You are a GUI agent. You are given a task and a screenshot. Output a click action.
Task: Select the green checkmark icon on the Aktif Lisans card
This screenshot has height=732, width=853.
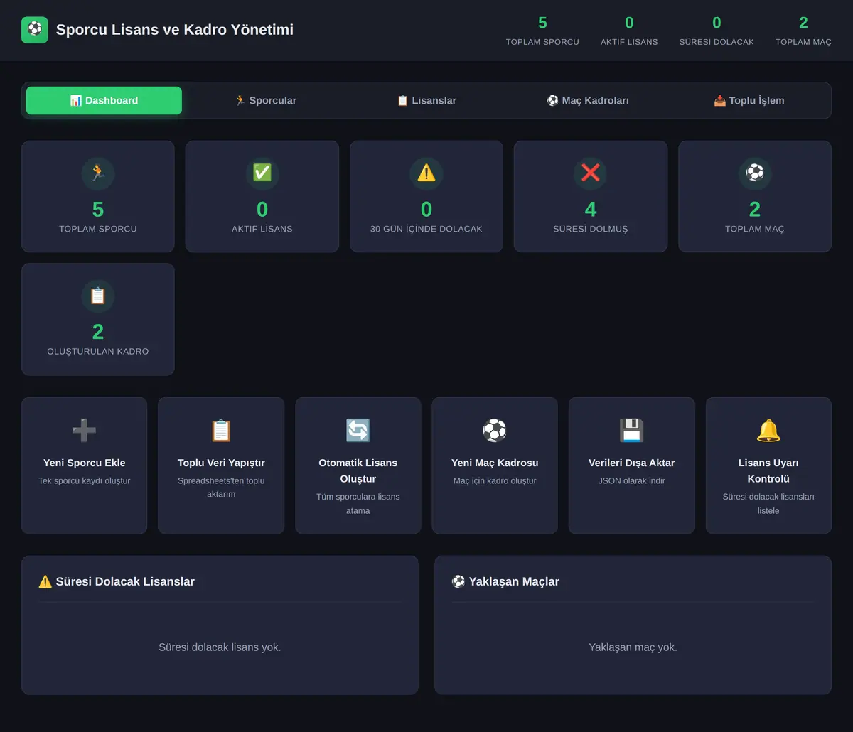(x=262, y=173)
